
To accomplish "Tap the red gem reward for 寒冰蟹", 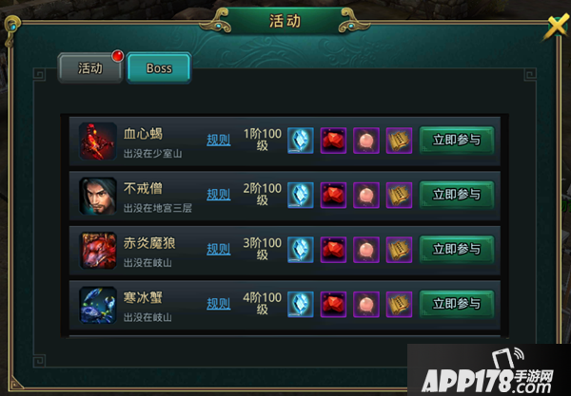I will [333, 304].
